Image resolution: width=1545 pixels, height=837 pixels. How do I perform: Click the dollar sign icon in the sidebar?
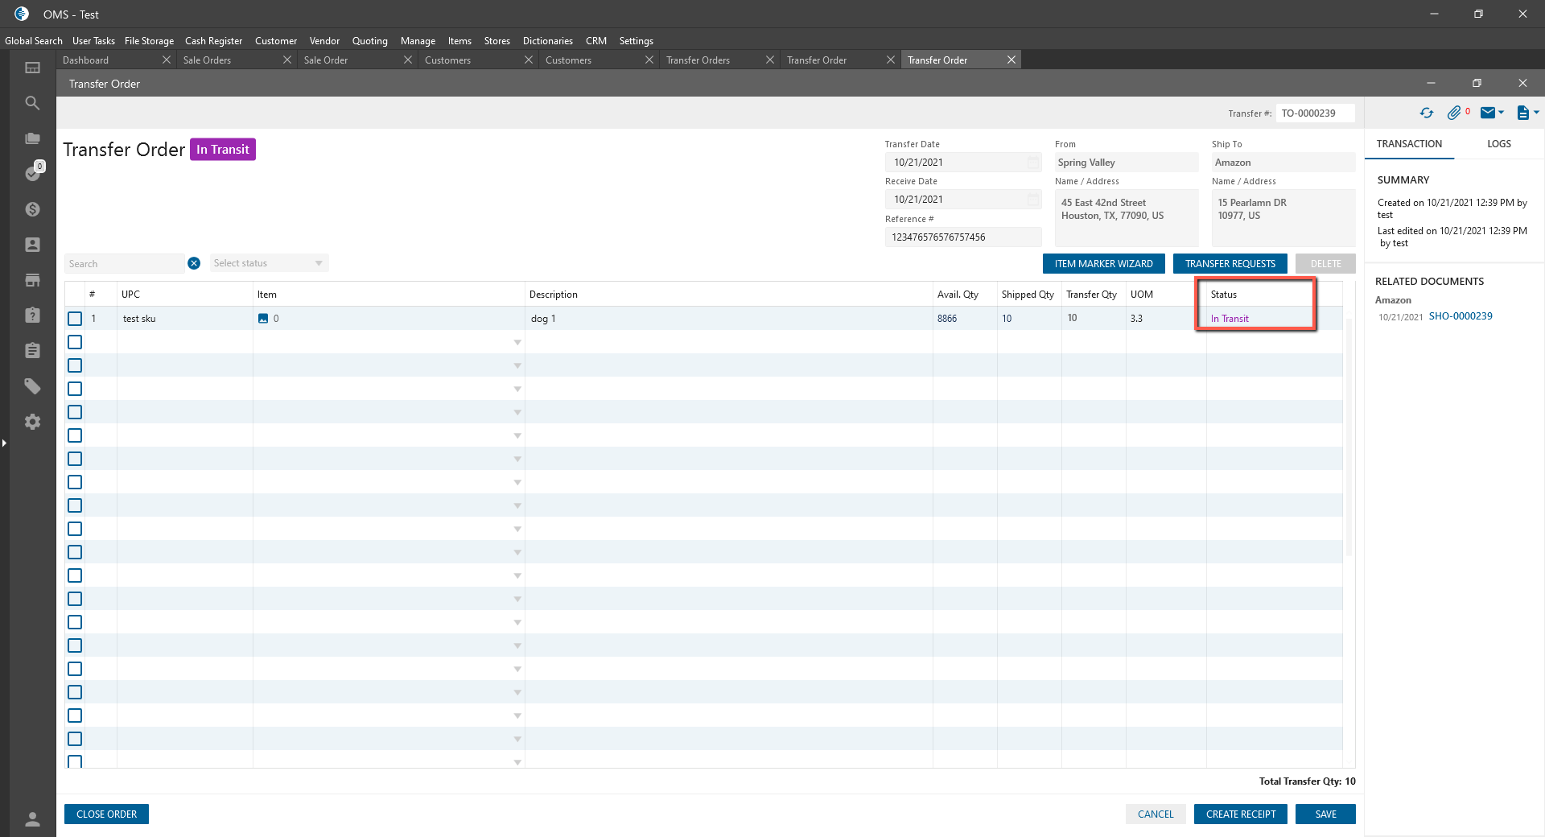32,209
